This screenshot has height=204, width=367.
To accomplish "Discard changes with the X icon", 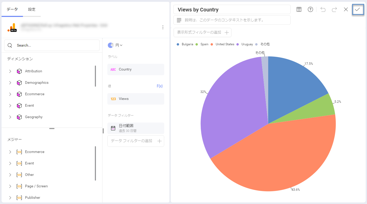I will [346, 10].
